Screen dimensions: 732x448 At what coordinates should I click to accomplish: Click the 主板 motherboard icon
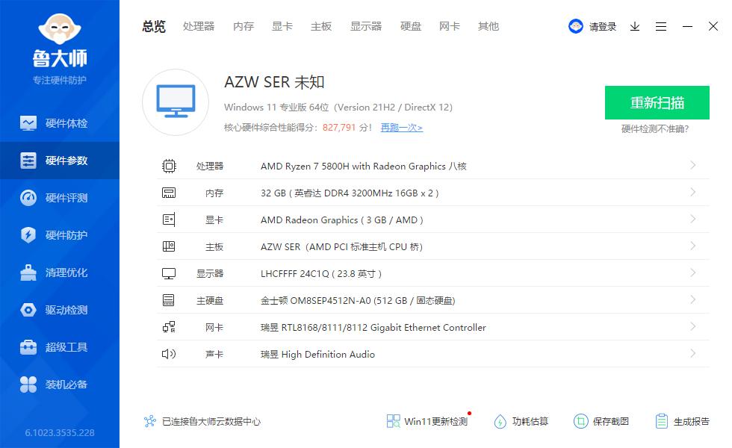click(x=169, y=246)
